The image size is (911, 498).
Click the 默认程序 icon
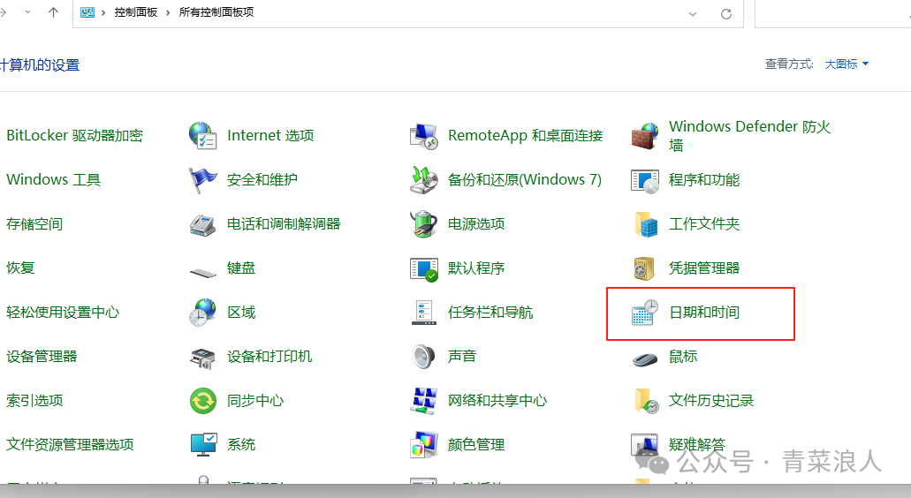point(423,269)
